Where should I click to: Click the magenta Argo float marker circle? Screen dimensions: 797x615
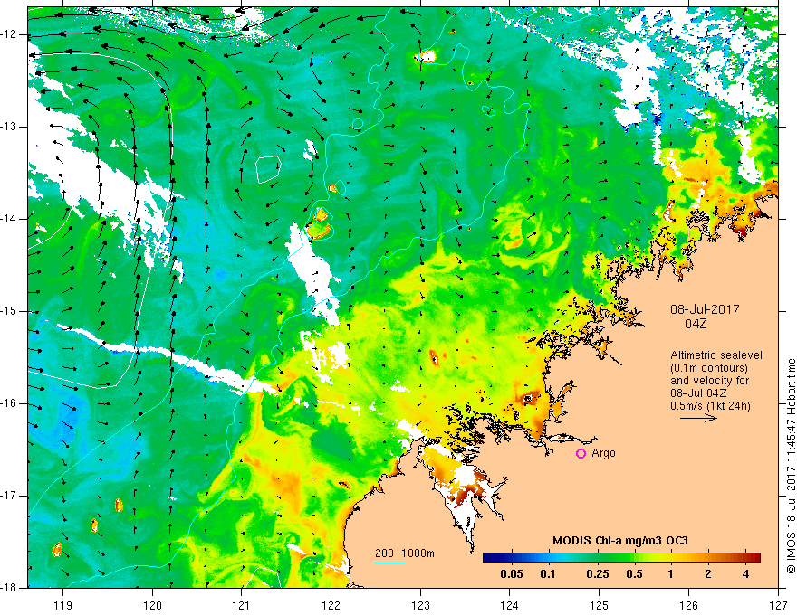coord(581,454)
